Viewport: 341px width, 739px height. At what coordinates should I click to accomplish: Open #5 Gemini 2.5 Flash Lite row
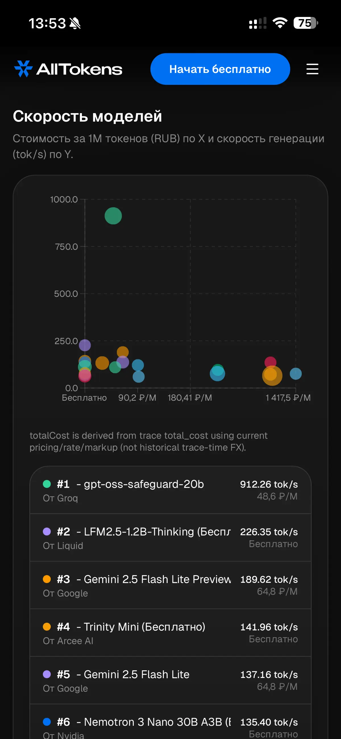pos(170,680)
